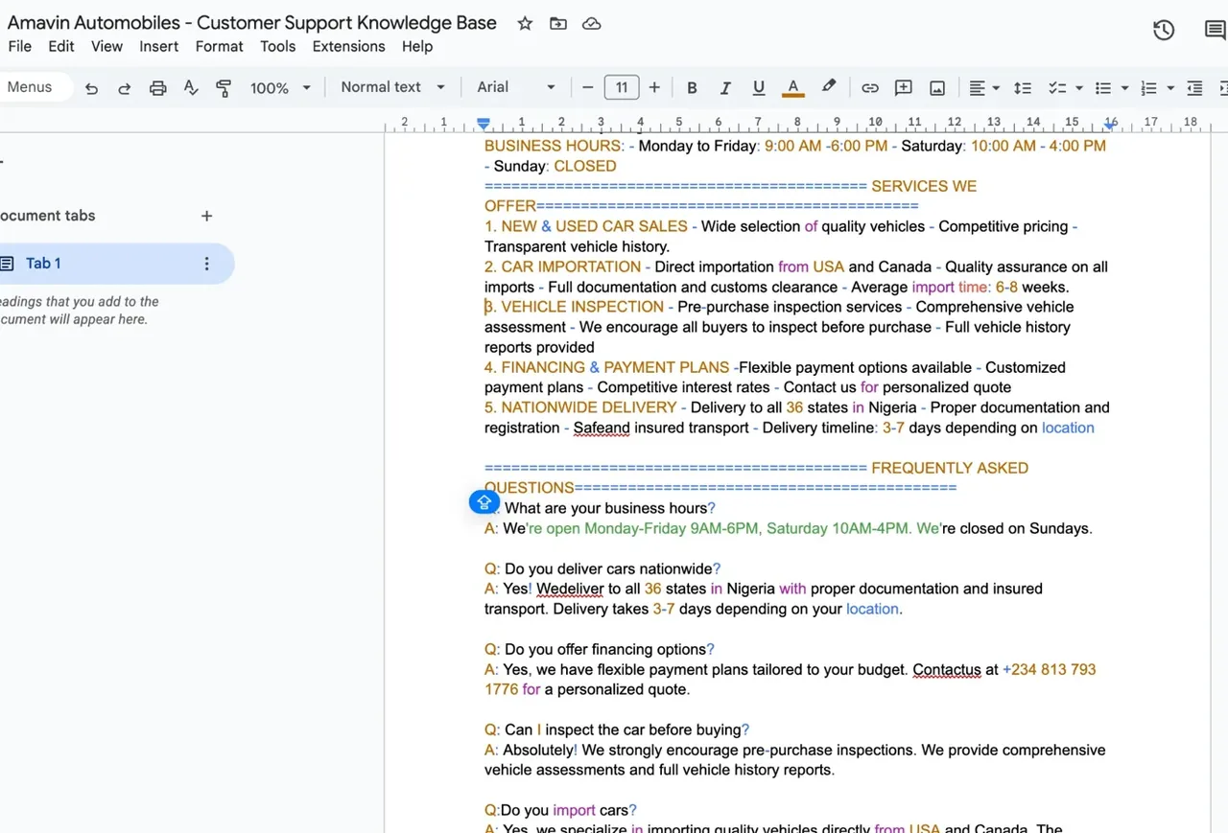Viewport: 1228px width, 833px height.
Task: Toggle bold formatting
Action: [x=692, y=88]
